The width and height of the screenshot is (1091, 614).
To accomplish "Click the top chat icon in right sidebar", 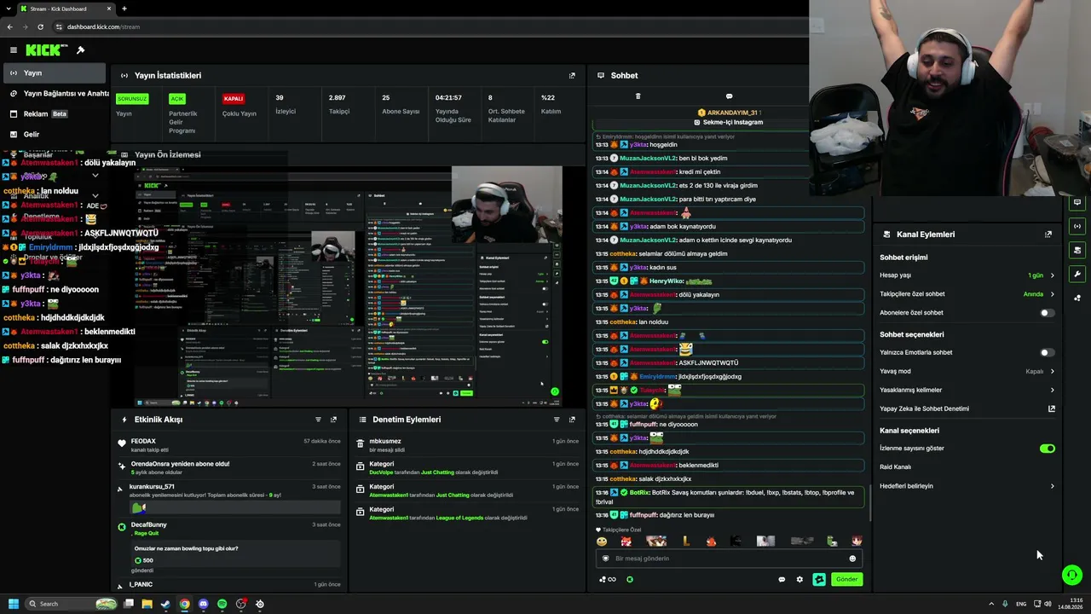I will pyautogui.click(x=1077, y=202).
